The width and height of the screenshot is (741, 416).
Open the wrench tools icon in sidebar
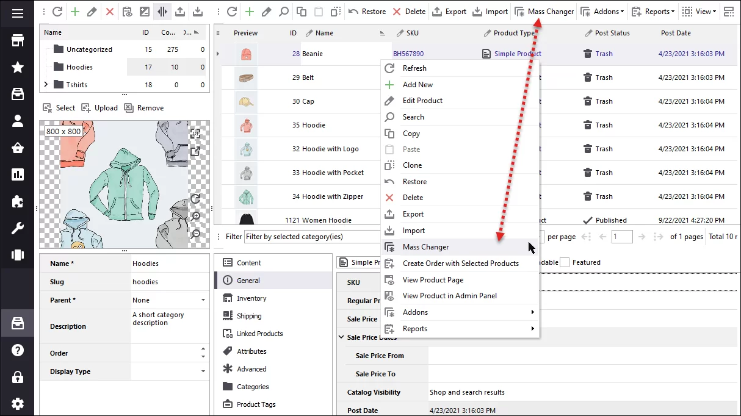point(17,229)
